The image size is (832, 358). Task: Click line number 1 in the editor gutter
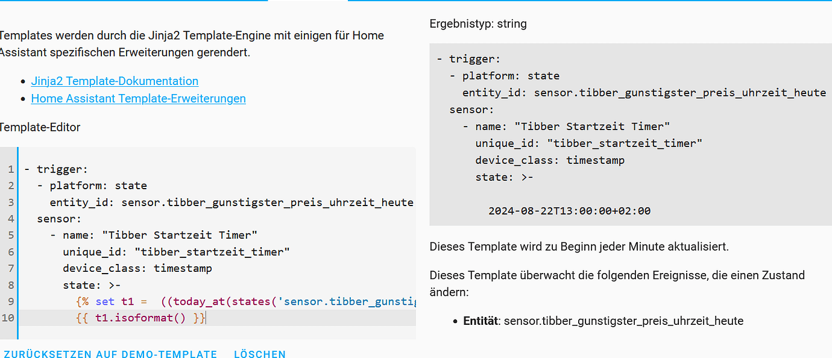point(10,169)
